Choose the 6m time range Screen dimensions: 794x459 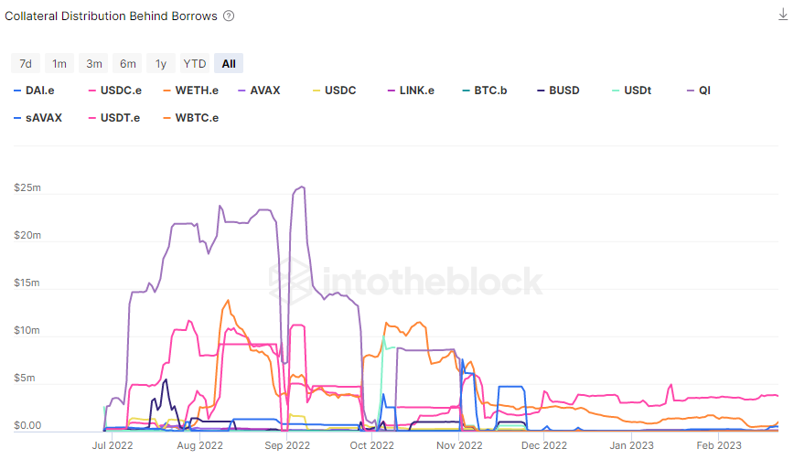(x=127, y=63)
